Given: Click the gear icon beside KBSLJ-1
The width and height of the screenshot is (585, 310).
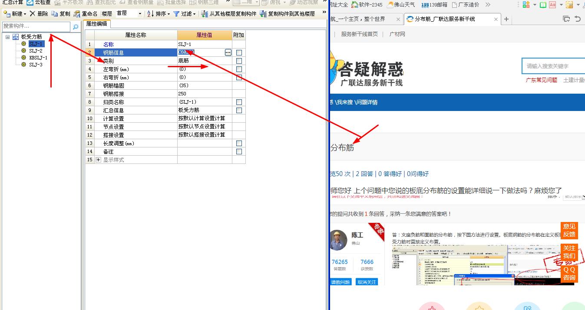Looking at the screenshot, I should (23, 58).
